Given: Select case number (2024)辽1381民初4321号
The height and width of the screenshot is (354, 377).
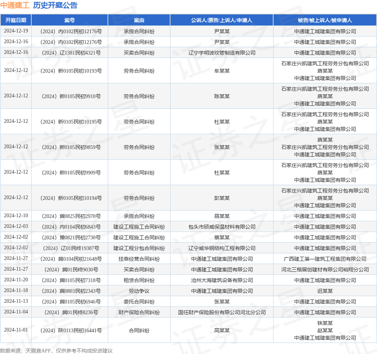Looking at the screenshot, I should tap(71, 53).
